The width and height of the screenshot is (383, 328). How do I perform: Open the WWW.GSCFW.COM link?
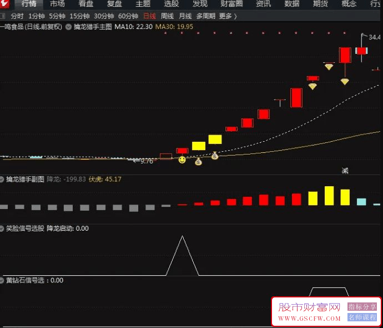(x=309, y=318)
